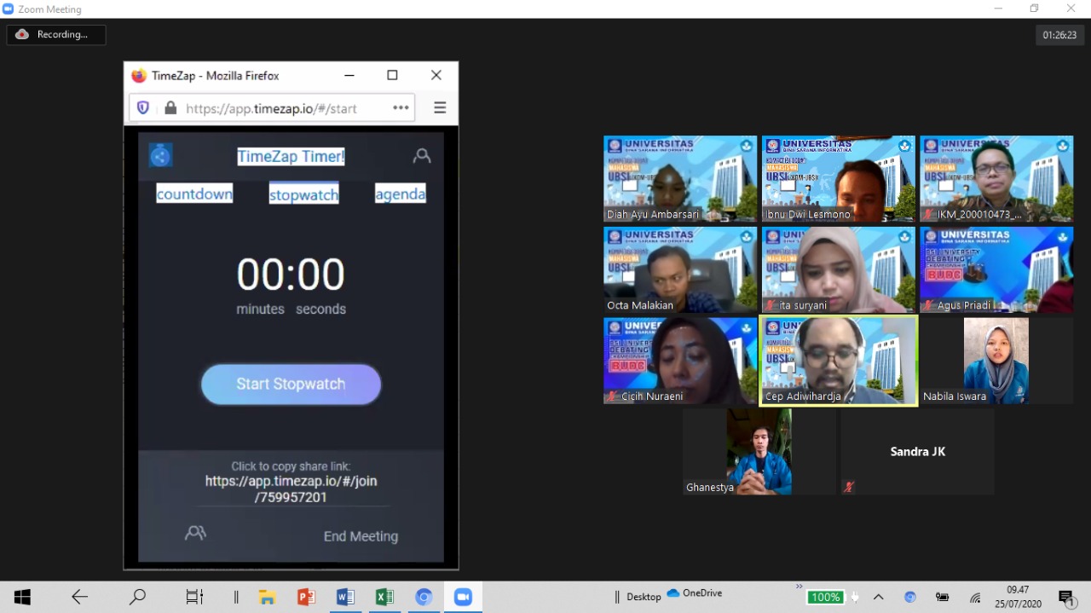
Task: Minimize the Firefox TimeZap window
Action: point(349,75)
